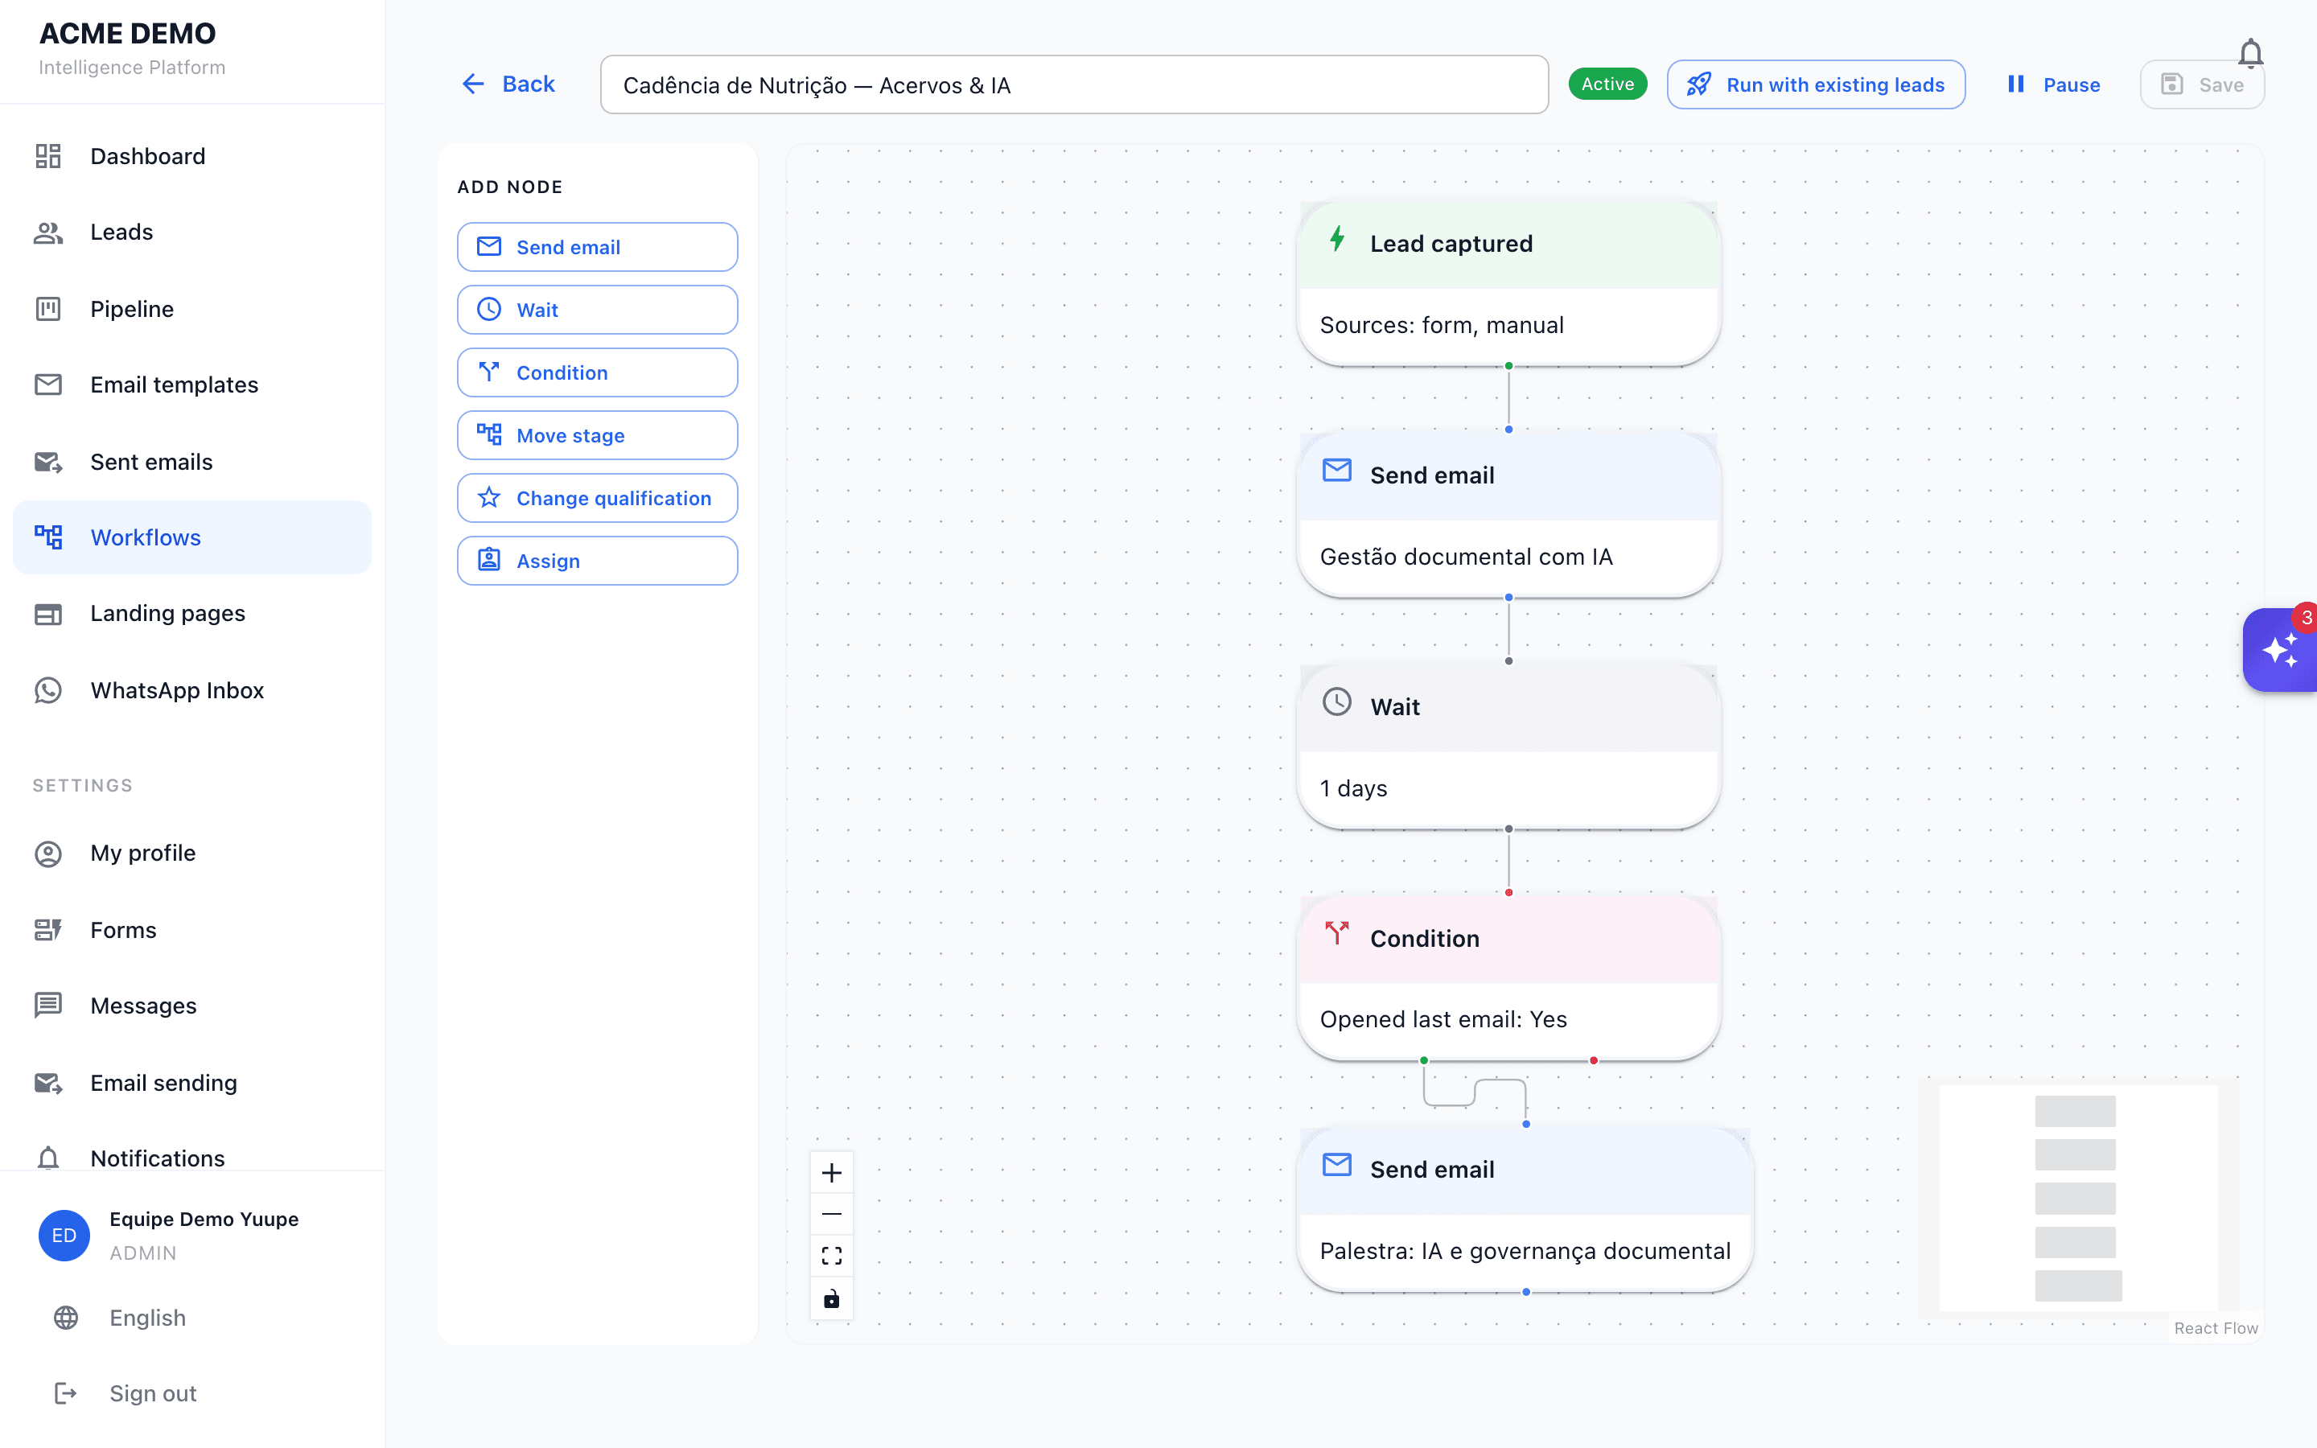Click the Notifications bell in sidebar

[48, 1158]
